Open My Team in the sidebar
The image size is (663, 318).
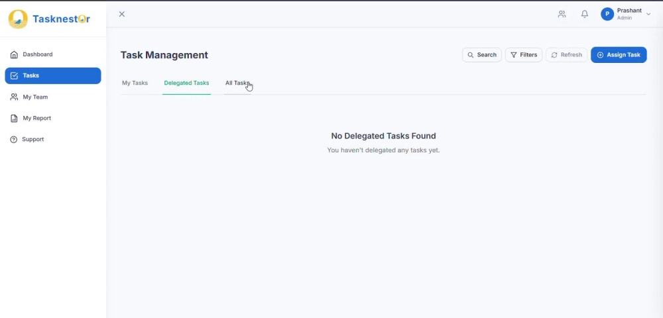[x=53, y=97]
